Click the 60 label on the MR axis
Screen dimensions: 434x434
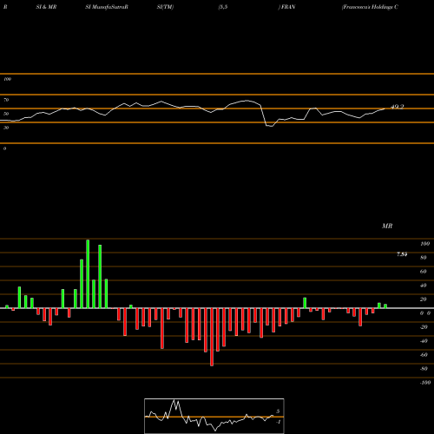pyautogui.click(x=424, y=272)
